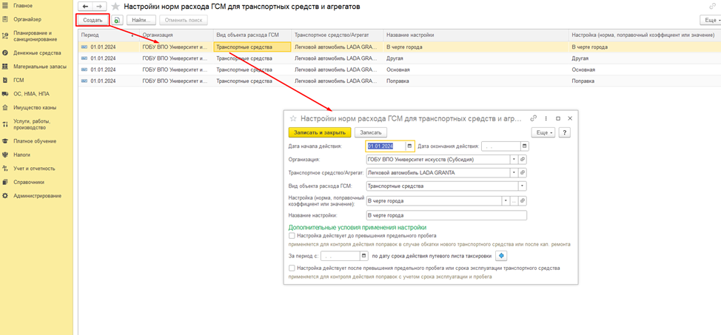Viewport: 721px width, 335px height.
Task: Click the За период с date field
Action: 341,255
